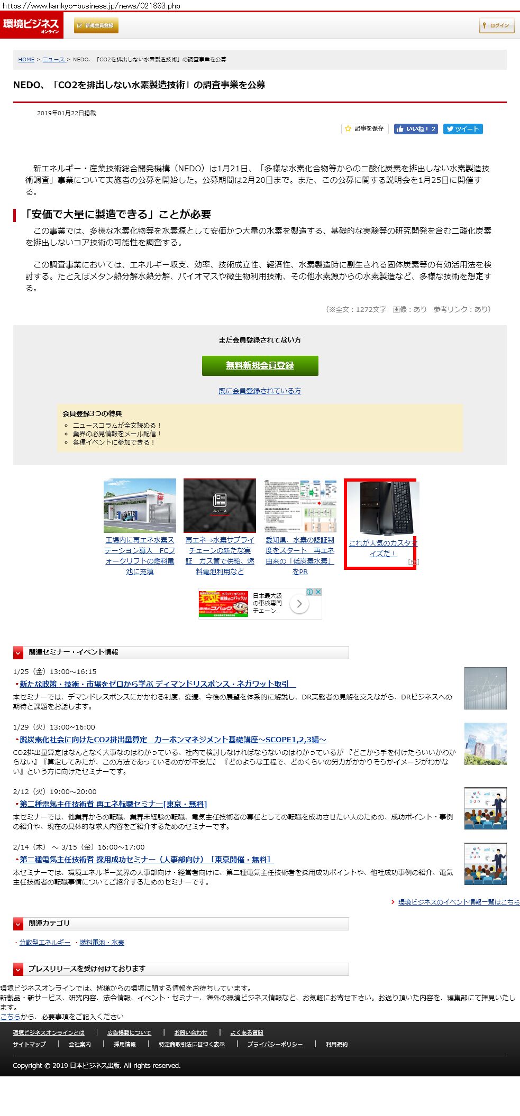Open the 既に会員登録されている方 link
This screenshot has width=520, height=1116.
(x=260, y=391)
